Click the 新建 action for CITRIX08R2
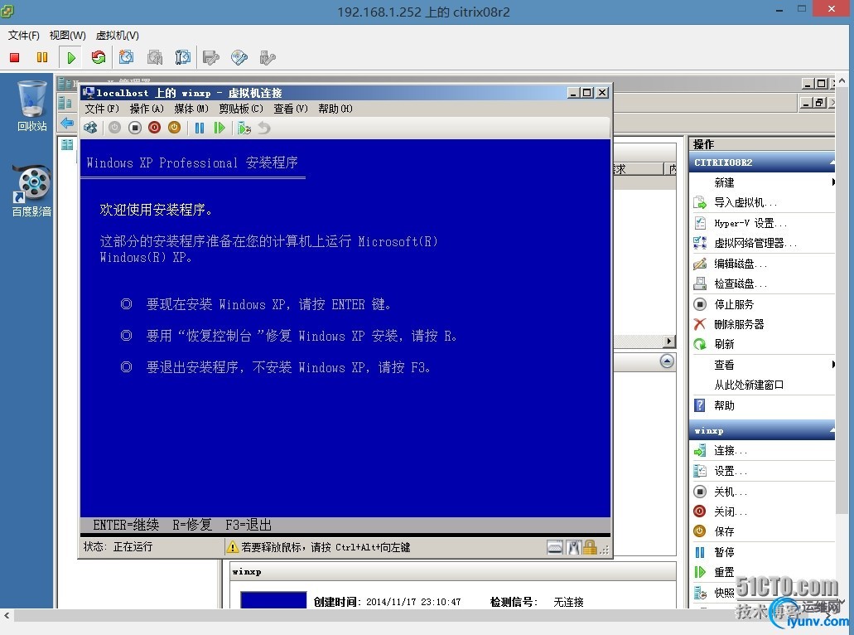 pyautogui.click(x=722, y=182)
